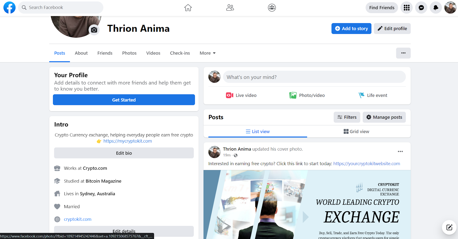458x239 pixels.
Task: Open the profile three-dots options button
Action: click(403, 53)
